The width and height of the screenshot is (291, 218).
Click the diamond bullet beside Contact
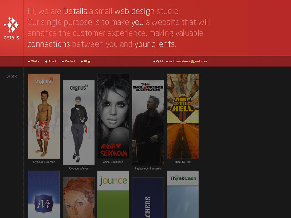tap(63, 61)
